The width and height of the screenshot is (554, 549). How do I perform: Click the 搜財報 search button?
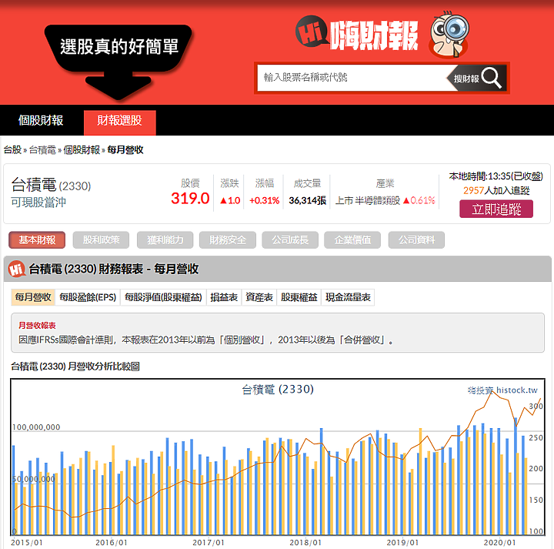pos(477,78)
